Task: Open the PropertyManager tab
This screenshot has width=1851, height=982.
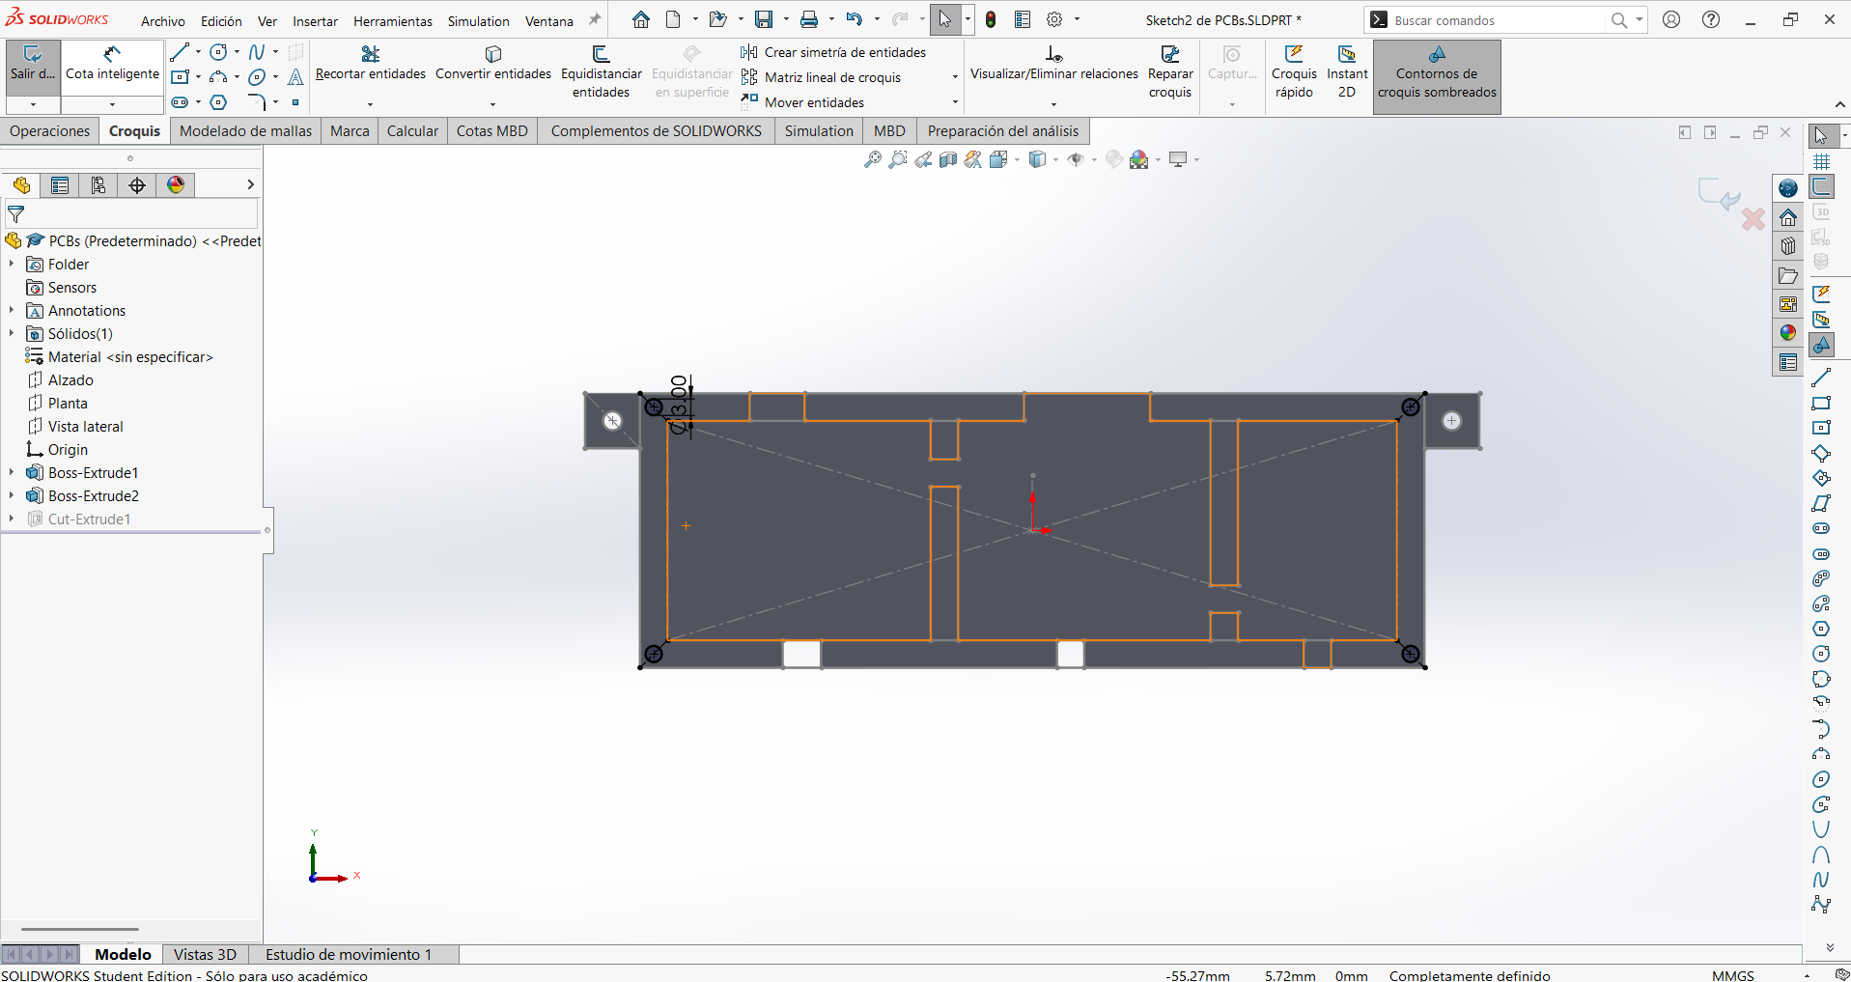Action: [x=60, y=185]
